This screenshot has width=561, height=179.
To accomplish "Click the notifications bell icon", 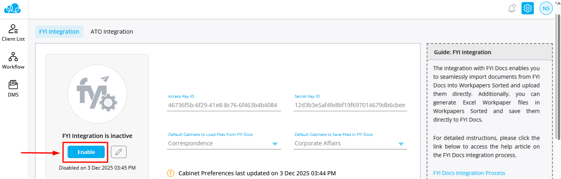I will (x=512, y=8).
